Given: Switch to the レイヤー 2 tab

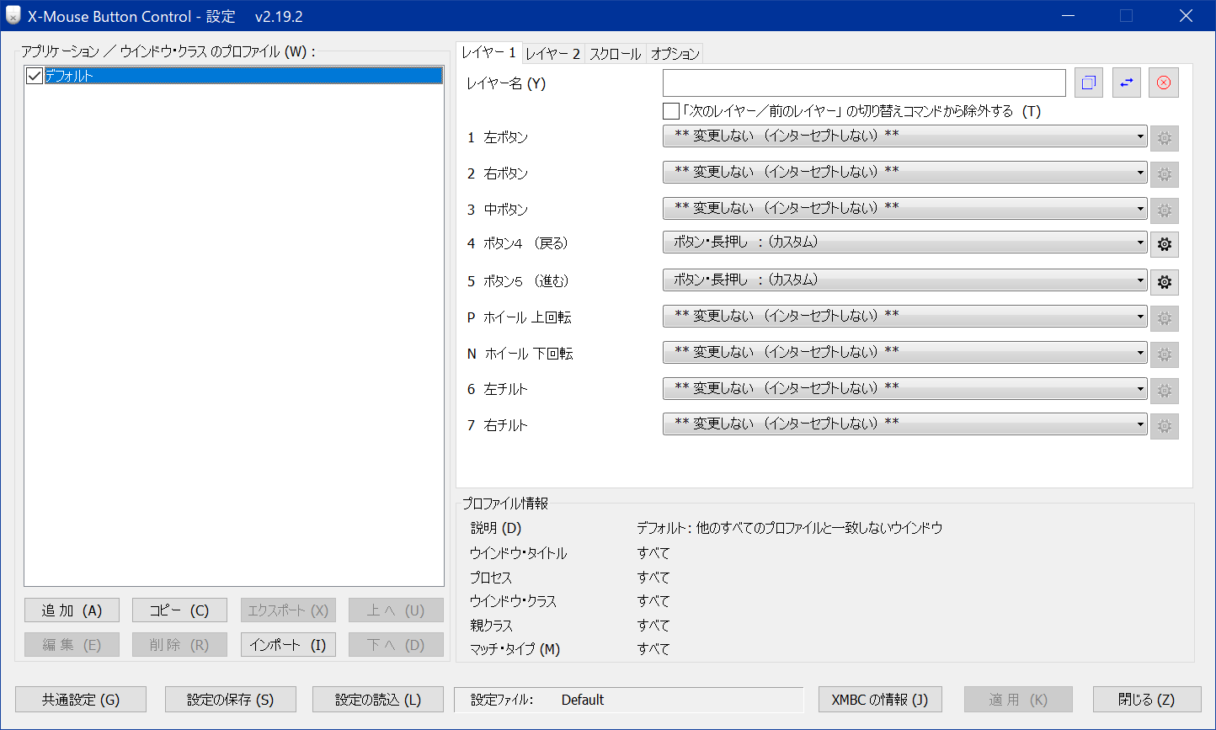Looking at the screenshot, I should pos(553,54).
